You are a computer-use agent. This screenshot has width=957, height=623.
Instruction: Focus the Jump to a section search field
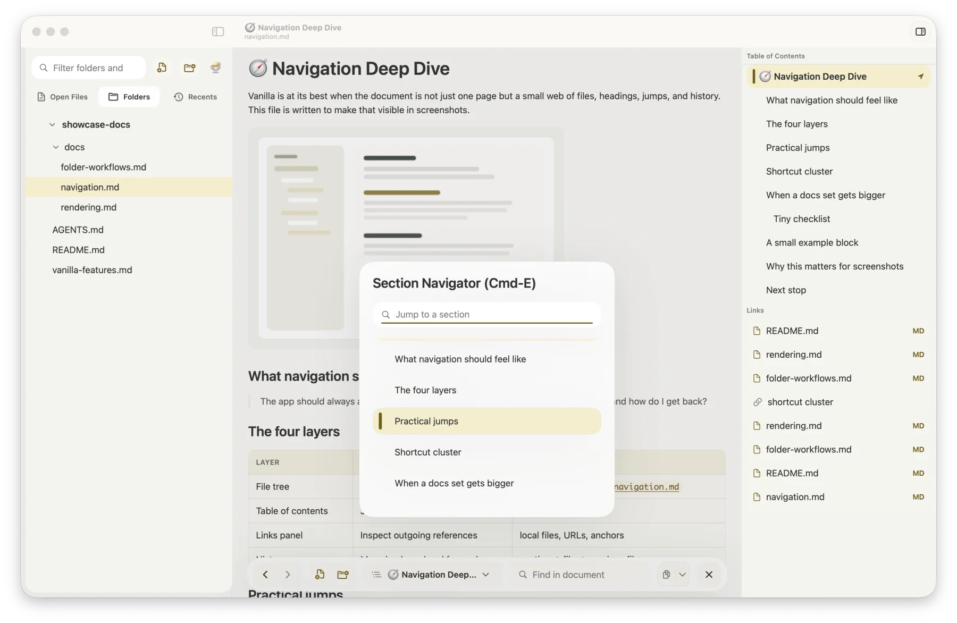pyautogui.click(x=487, y=314)
